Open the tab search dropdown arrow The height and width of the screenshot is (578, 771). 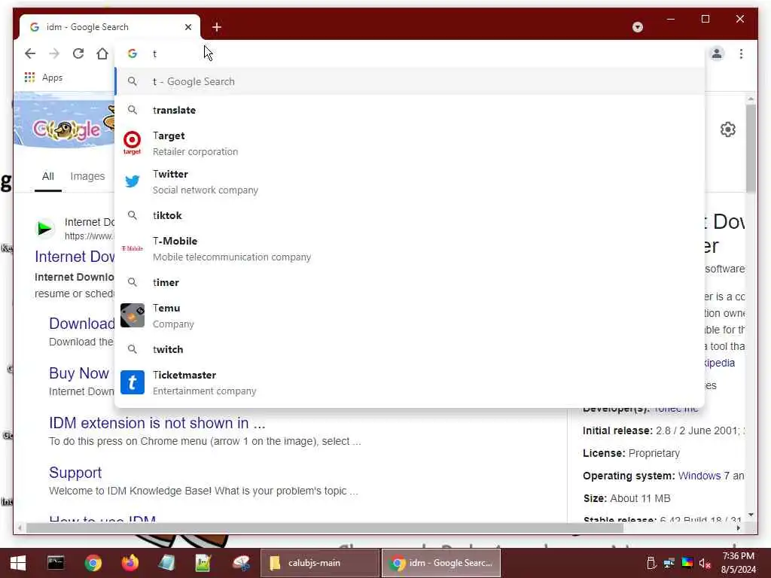click(x=638, y=27)
